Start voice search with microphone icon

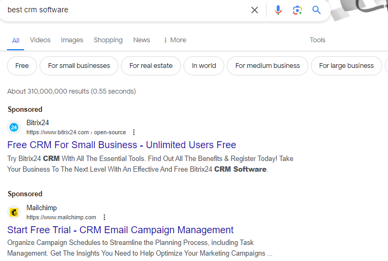[278, 10]
